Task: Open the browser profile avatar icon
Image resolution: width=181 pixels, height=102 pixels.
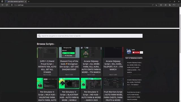Action: pyautogui.click(x=174, y=5)
